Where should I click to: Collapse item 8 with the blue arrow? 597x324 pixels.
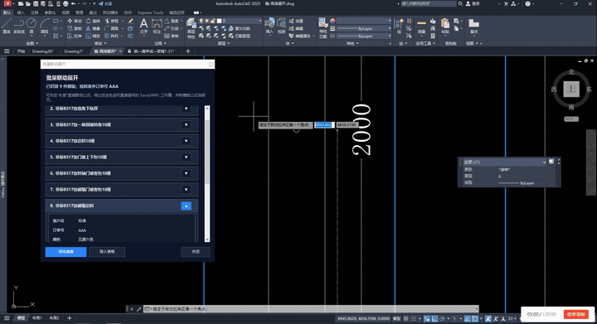[x=187, y=206]
